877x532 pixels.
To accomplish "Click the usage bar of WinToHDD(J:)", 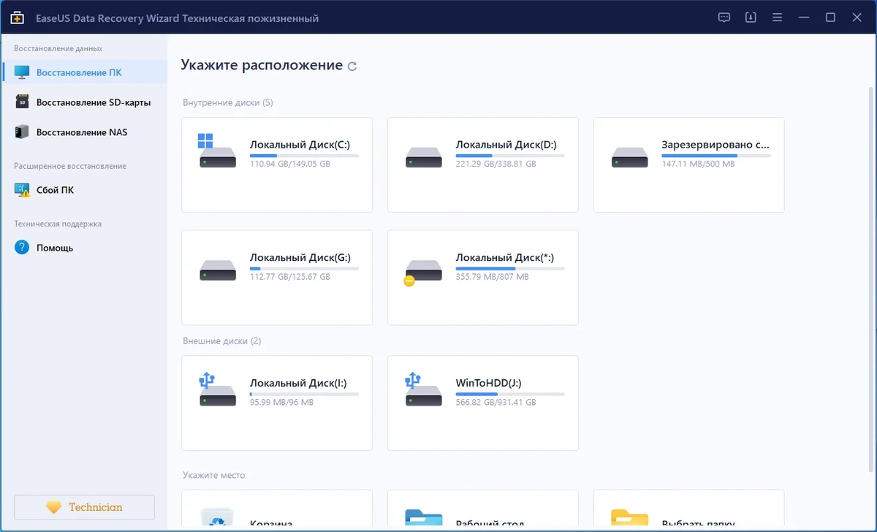I will pyautogui.click(x=510, y=394).
